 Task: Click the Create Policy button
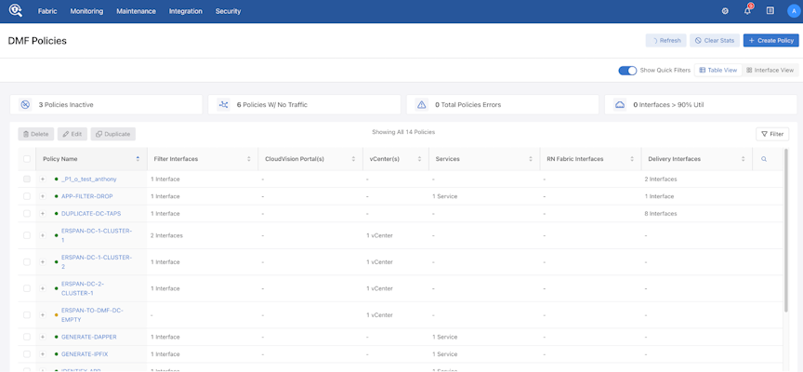click(x=770, y=41)
